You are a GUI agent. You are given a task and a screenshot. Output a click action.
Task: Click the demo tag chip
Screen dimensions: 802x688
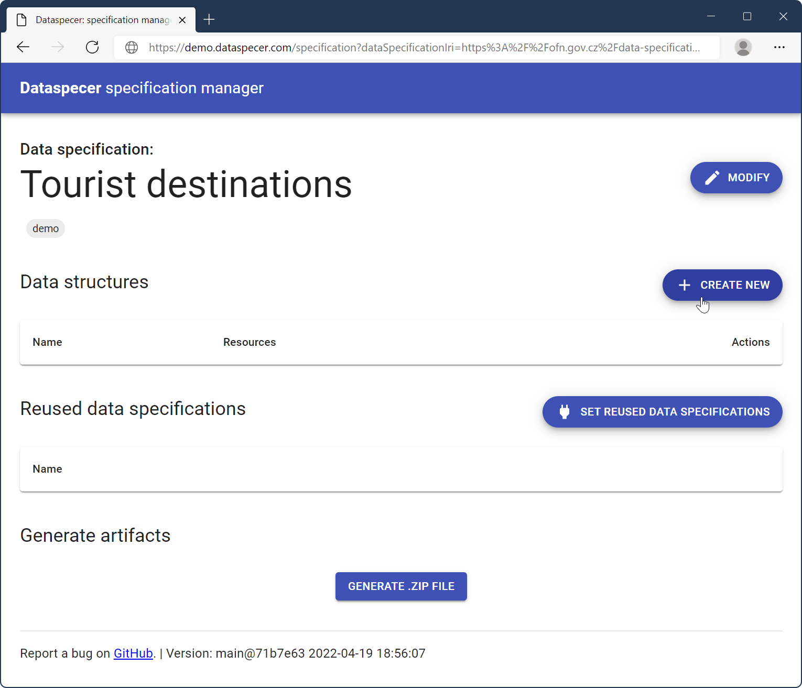46,228
